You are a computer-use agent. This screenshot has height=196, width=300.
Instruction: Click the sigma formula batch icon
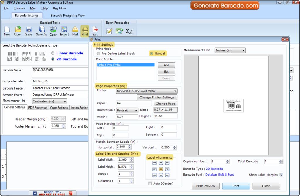[129, 31]
